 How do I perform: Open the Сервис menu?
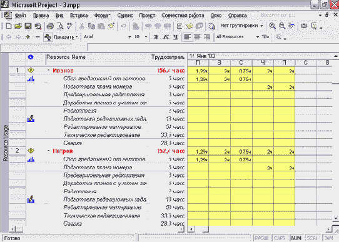[x=125, y=16]
